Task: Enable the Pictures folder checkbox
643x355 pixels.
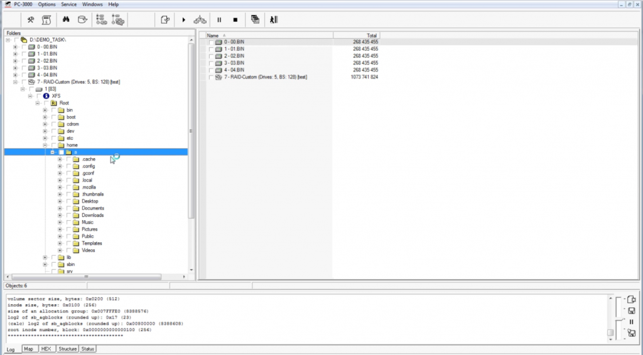Action: (68, 230)
